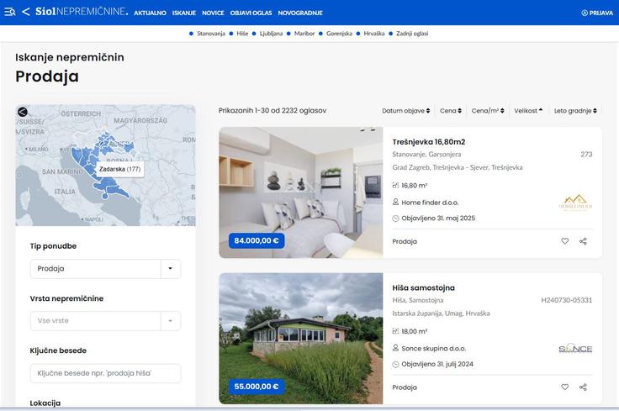
Task: Click the 84.000,00 € price badge
Action: 257,240
